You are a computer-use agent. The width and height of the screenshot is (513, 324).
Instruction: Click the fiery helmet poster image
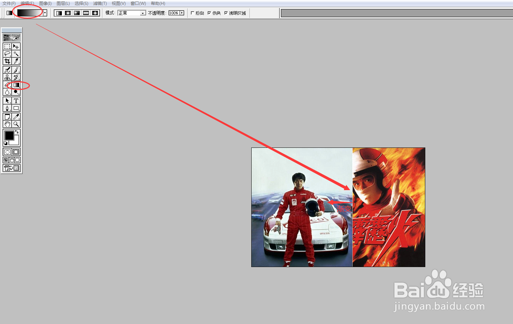click(x=389, y=207)
